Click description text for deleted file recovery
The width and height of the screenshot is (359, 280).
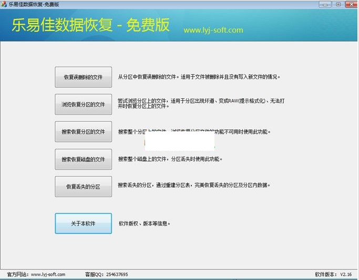(x=199, y=77)
